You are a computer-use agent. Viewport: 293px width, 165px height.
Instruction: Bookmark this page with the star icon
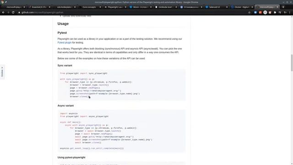tap(249, 12)
